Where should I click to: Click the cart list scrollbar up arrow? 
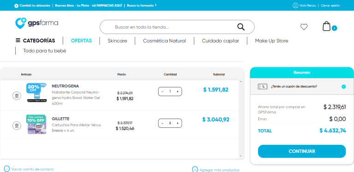(241, 81)
